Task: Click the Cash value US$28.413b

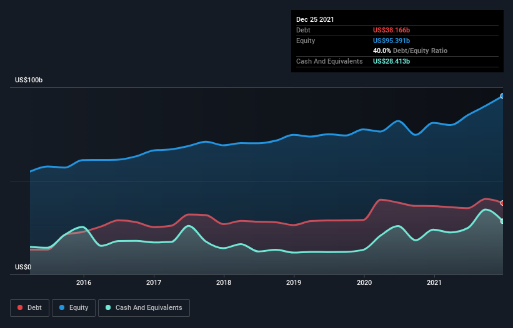Action: (391, 61)
